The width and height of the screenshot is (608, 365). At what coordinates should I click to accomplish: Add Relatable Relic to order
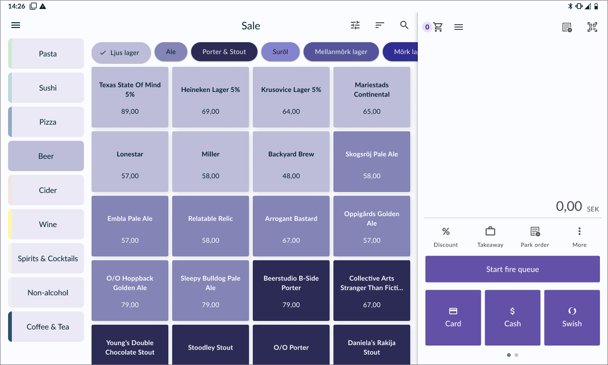coord(211,226)
